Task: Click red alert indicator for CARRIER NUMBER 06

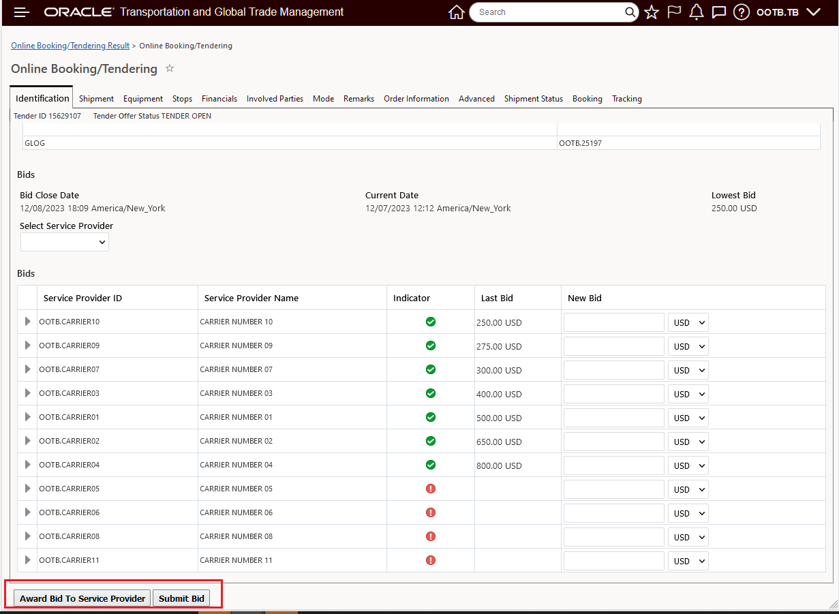Action: pyautogui.click(x=431, y=512)
